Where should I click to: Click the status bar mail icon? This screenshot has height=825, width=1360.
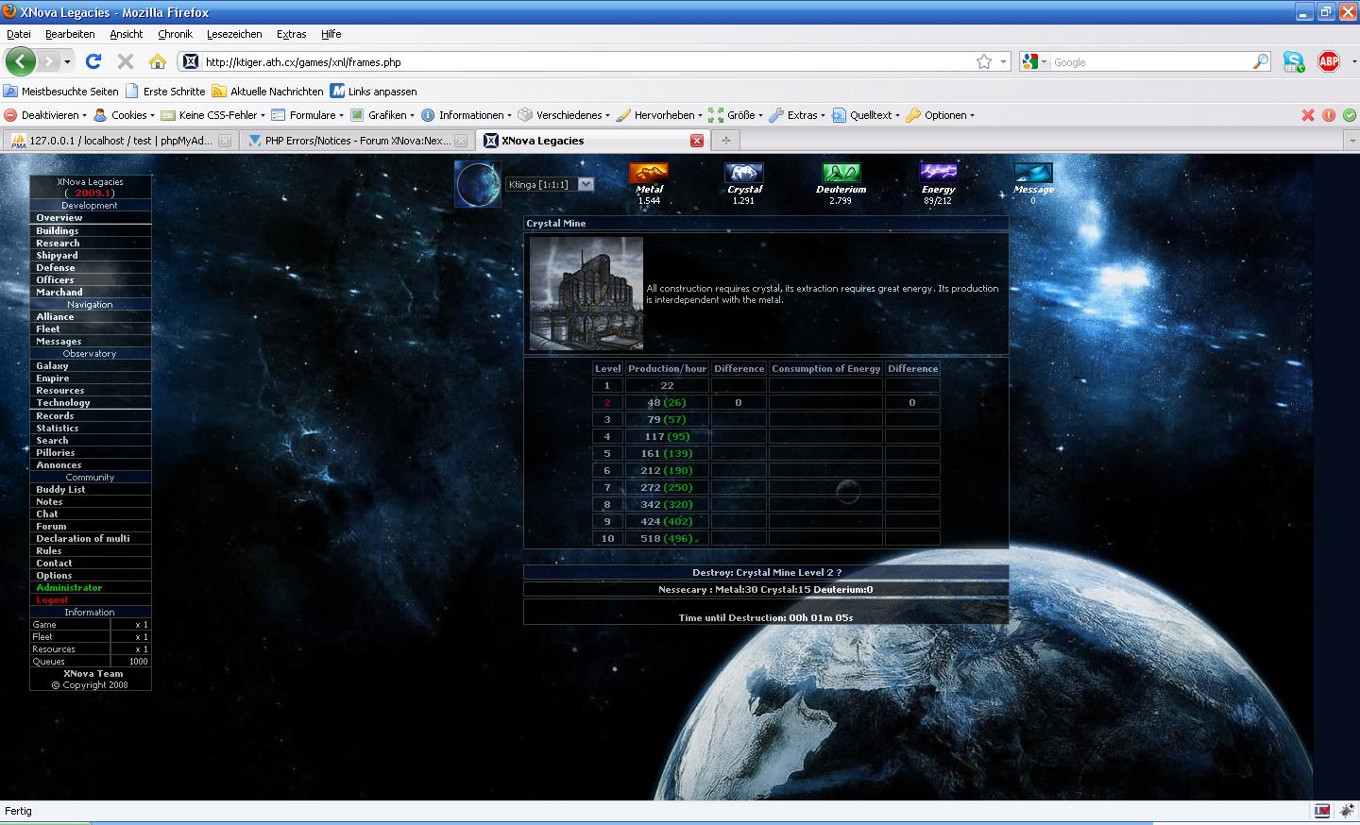[x=1322, y=811]
